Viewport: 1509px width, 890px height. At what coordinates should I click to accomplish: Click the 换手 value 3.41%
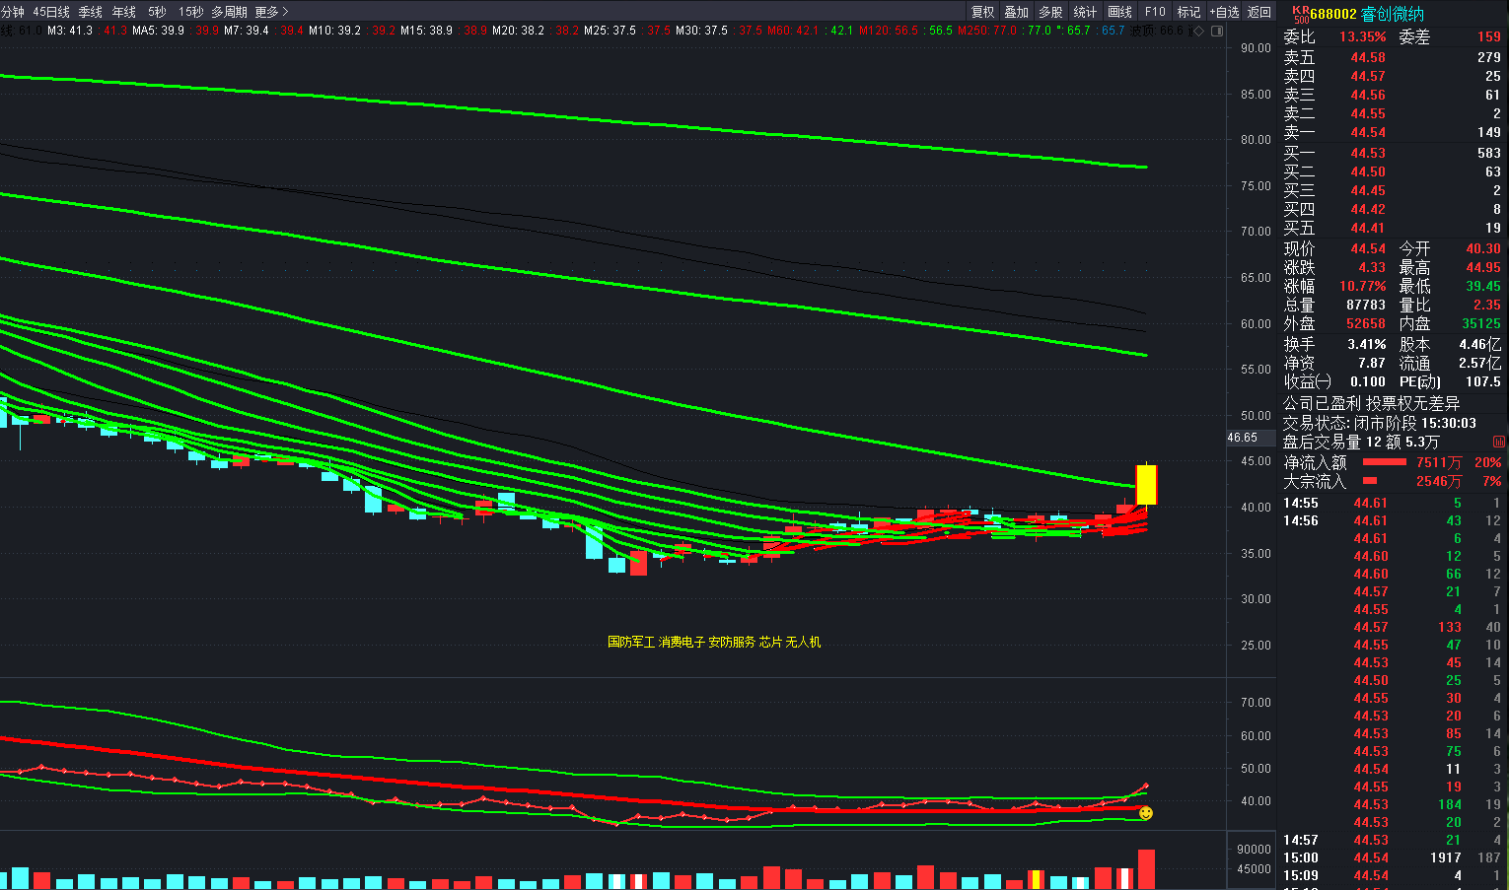pos(1367,344)
